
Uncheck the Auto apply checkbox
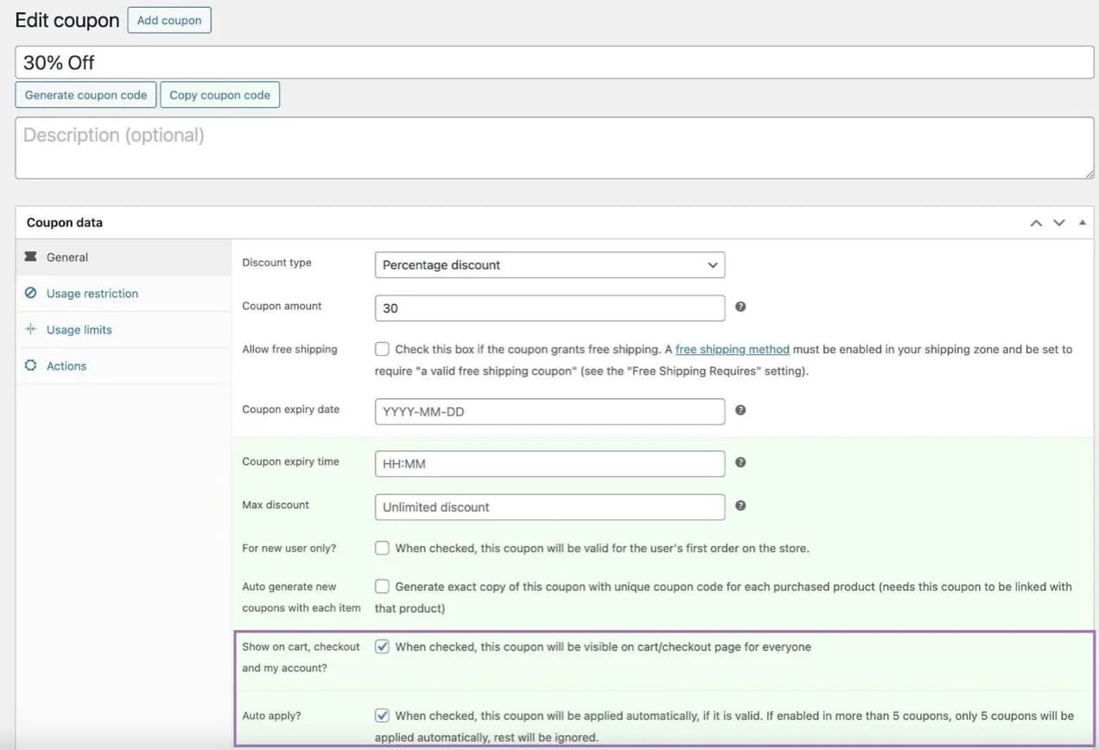pos(382,715)
